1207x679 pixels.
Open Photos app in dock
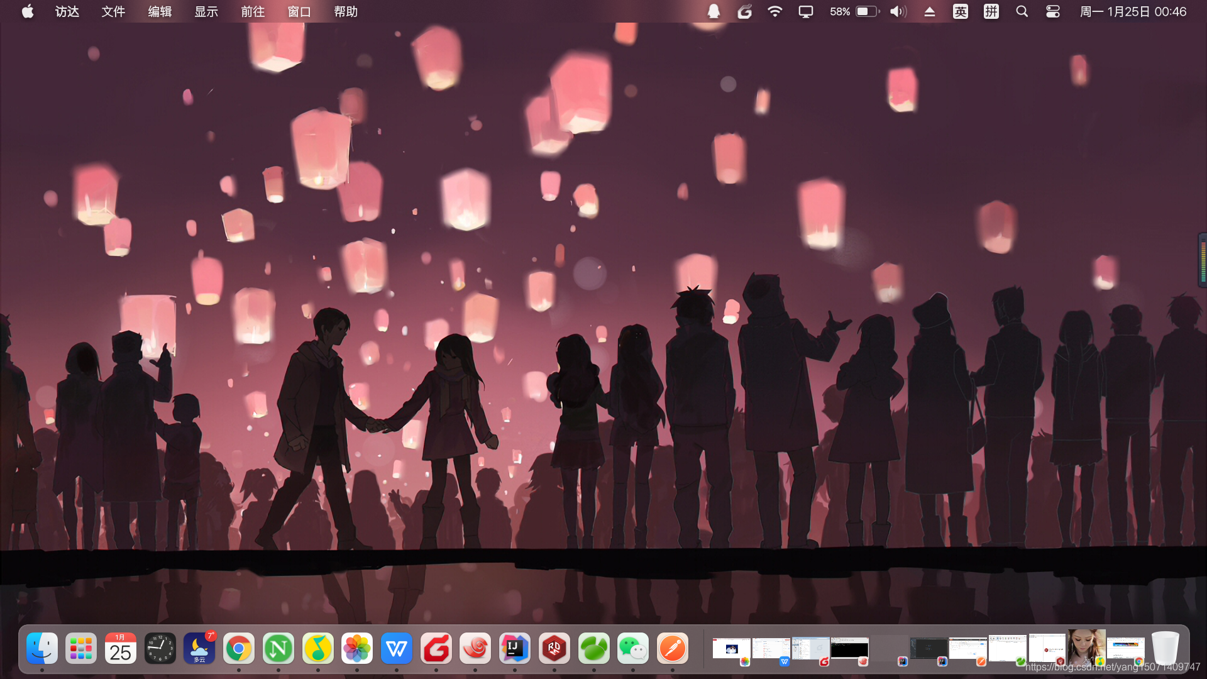pyautogui.click(x=357, y=648)
